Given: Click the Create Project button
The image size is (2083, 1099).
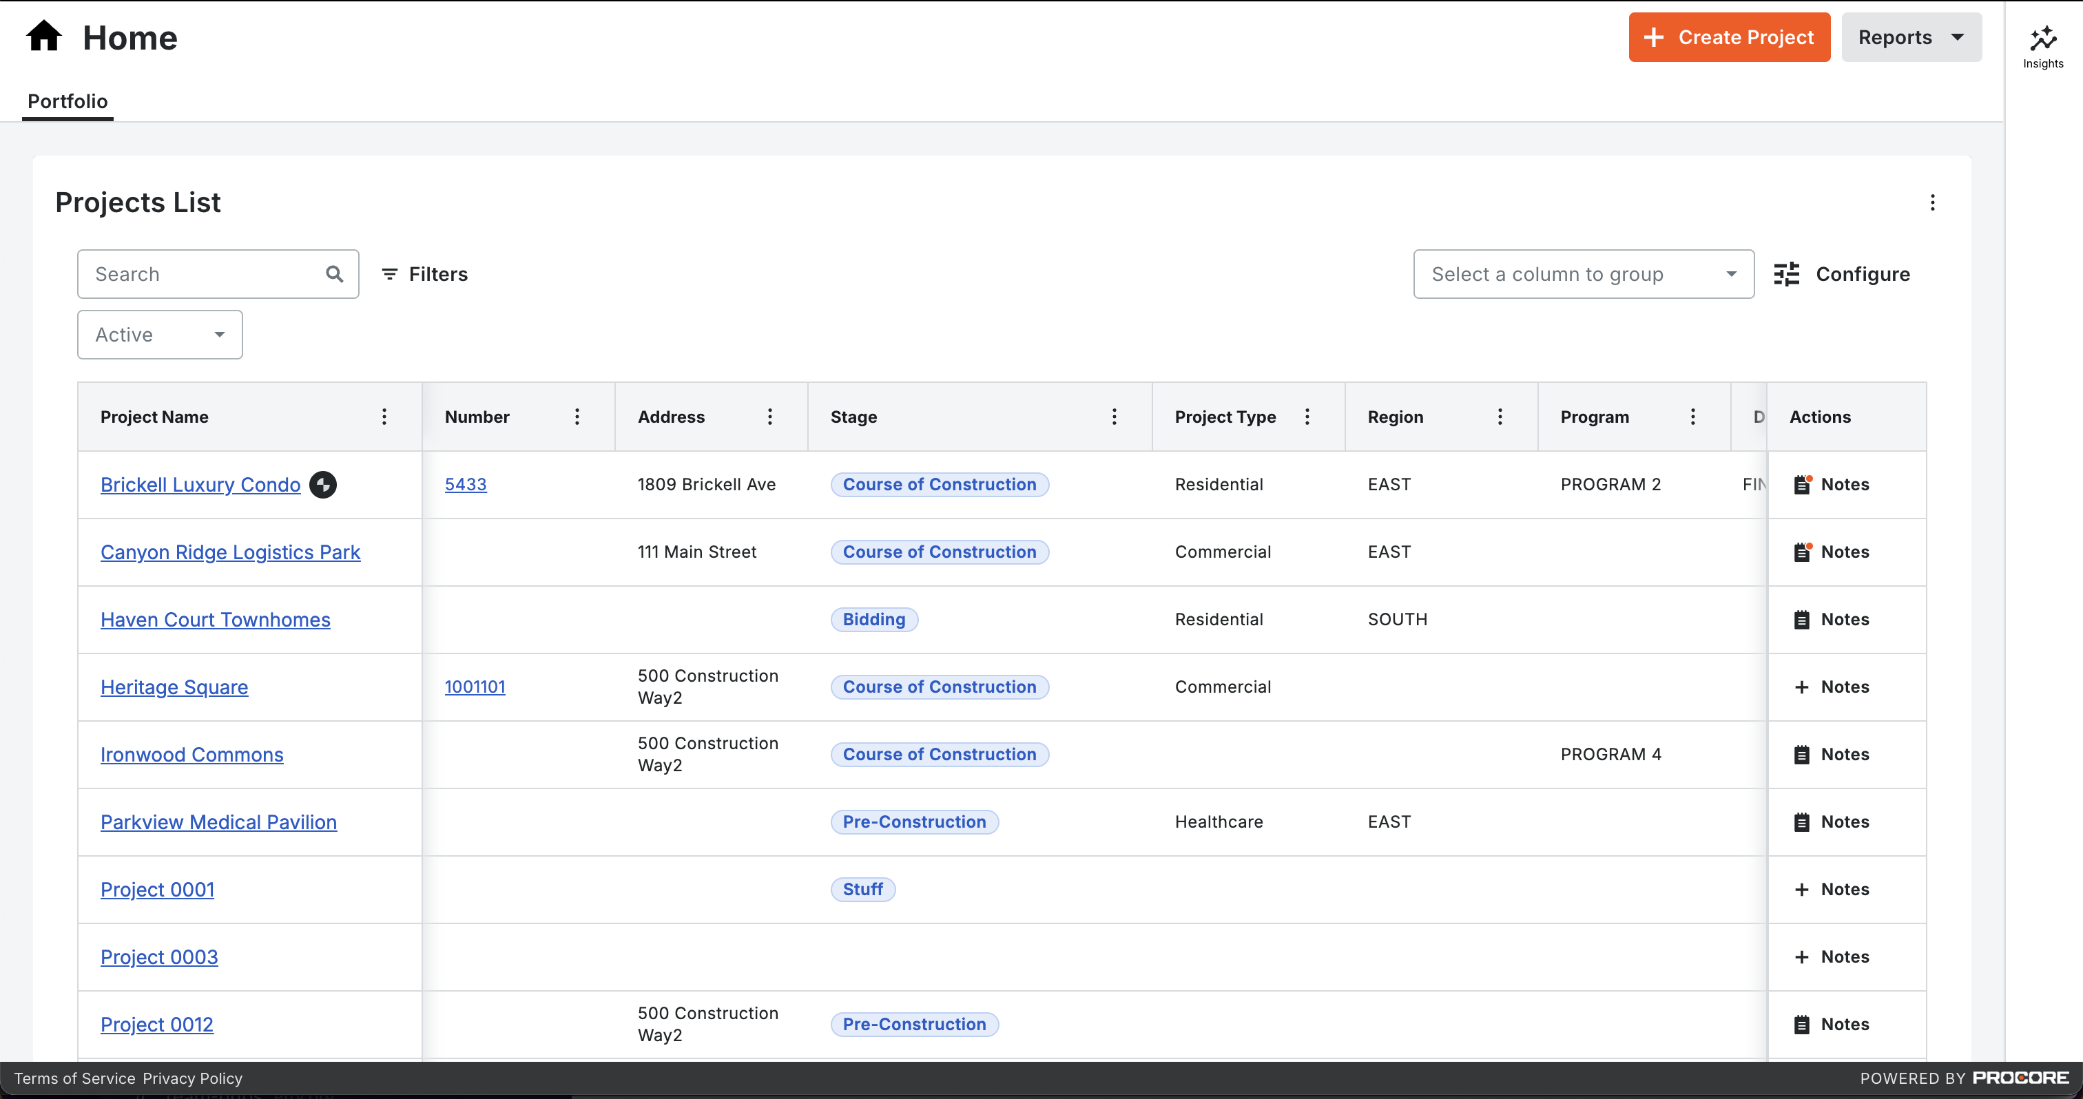Looking at the screenshot, I should pos(1729,37).
